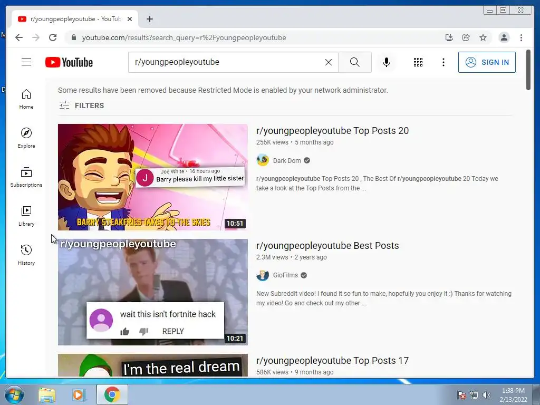Image resolution: width=540 pixels, height=405 pixels.
Task: Open the GioFilms channel link
Action: 285,275
